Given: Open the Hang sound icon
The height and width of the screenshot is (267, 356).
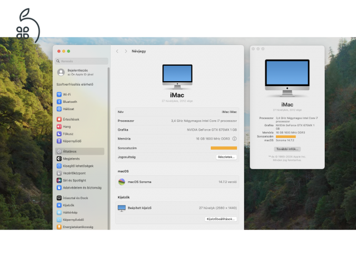Looking at the screenshot, I should 59,126.
